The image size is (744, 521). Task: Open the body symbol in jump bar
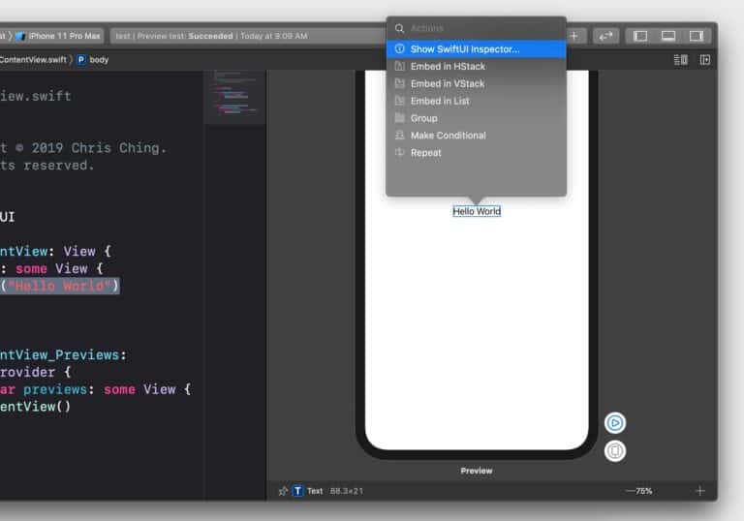(x=99, y=60)
